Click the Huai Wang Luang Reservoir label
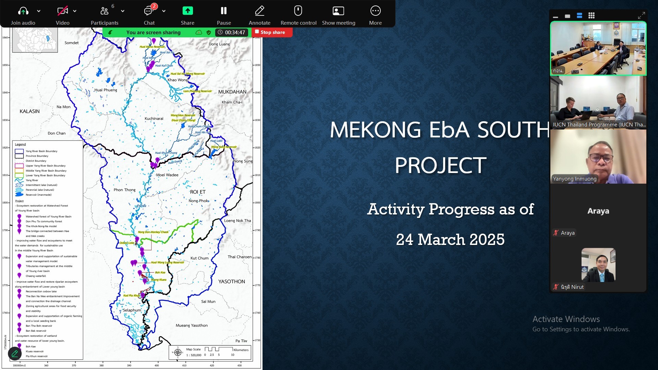Image resolution: width=658 pixels, height=370 pixels. click(168, 262)
